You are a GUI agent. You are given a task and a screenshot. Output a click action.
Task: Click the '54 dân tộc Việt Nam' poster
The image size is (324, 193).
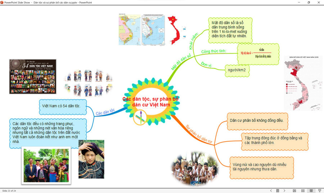32,76
